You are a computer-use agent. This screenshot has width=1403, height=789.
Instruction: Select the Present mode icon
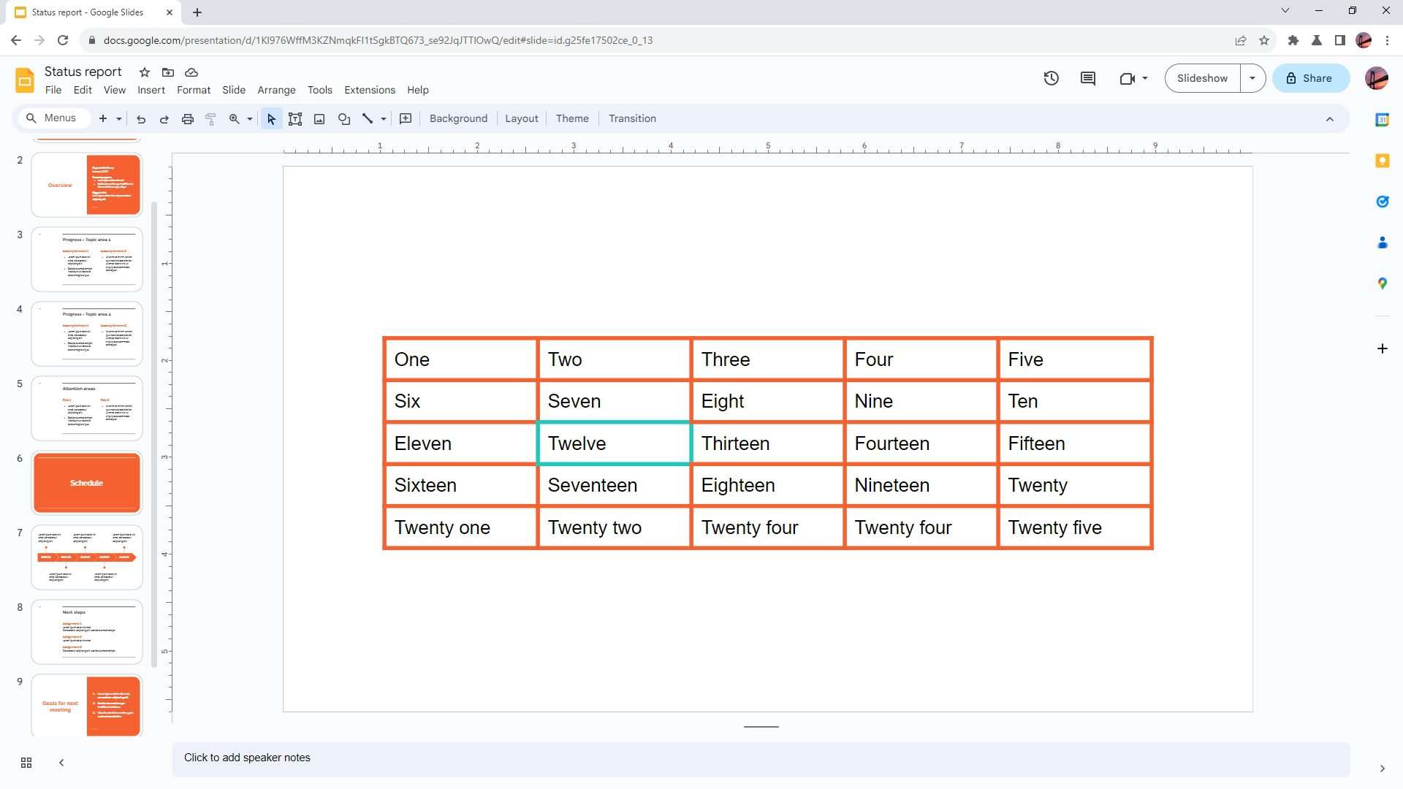point(1203,78)
